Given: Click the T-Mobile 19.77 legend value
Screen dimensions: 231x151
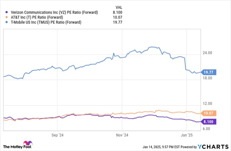Looking at the screenshot, I should point(117,22).
